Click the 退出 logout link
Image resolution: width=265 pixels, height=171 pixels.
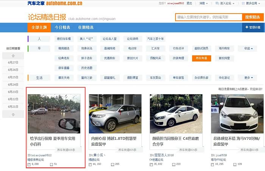(x=189, y=3)
